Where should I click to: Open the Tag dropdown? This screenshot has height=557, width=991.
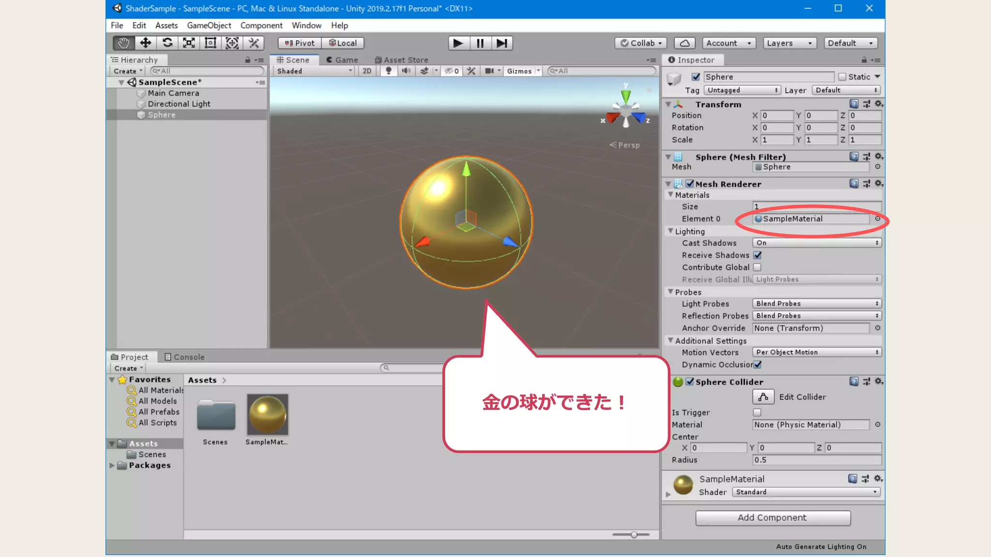tap(742, 90)
